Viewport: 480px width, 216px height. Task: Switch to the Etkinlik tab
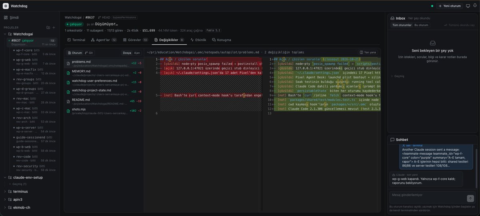pos(198,40)
